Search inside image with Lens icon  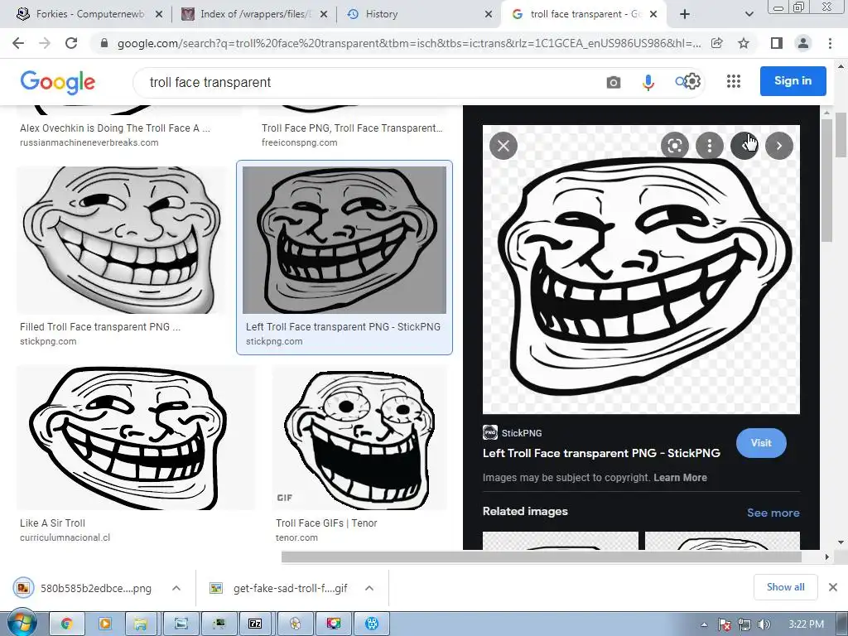click(x=674, y=146)
